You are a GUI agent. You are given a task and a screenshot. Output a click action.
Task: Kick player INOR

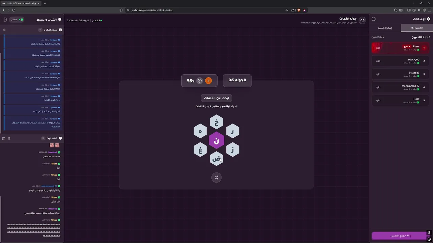click(378, 101)
